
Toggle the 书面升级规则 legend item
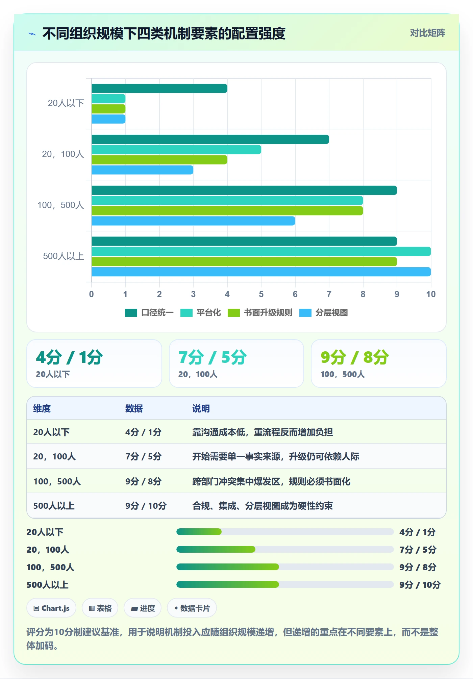pyautogui.click(x=260, y=312)
